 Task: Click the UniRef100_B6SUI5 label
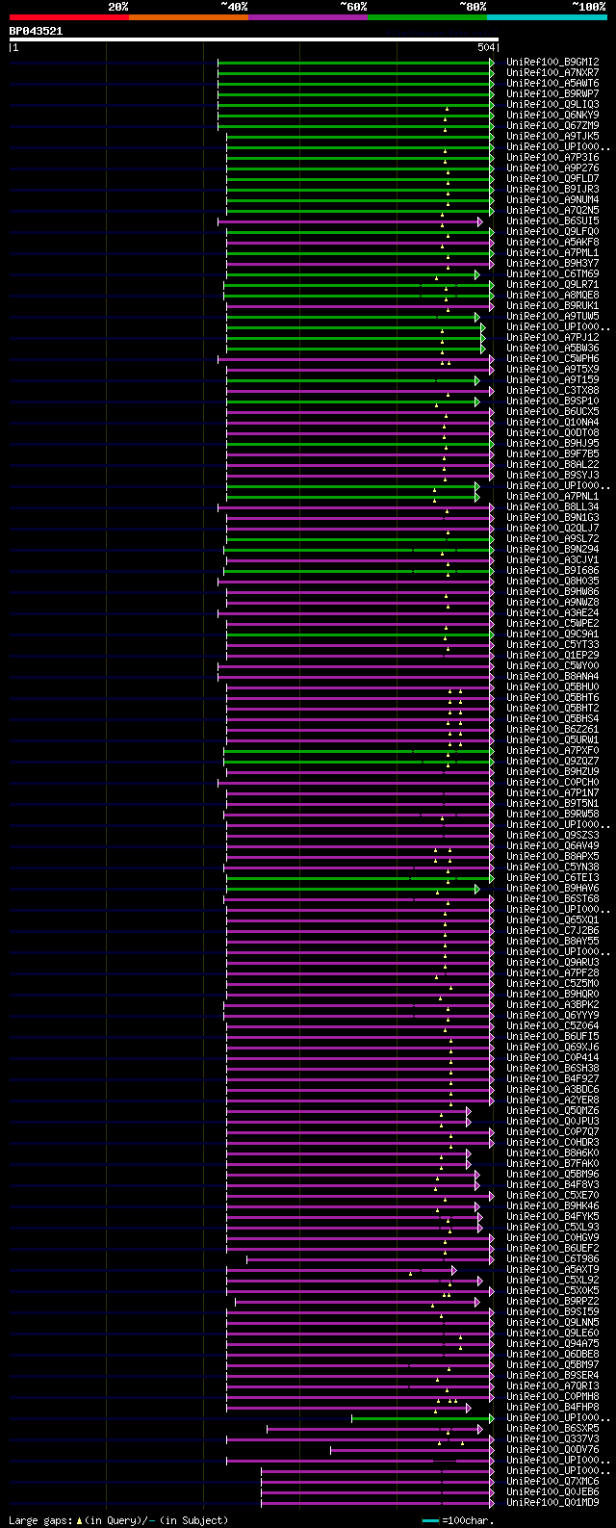tap(552, 220)
